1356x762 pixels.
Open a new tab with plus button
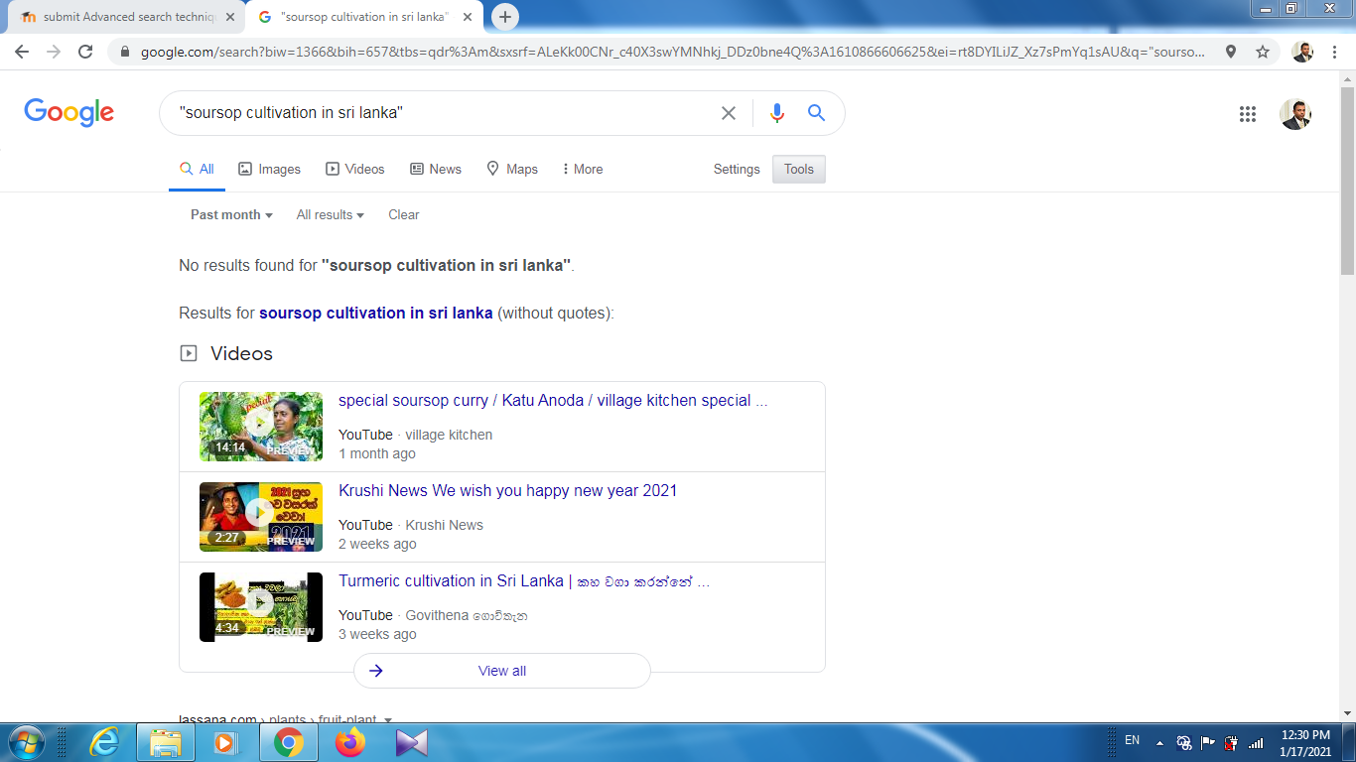click(x=505, y=17)
